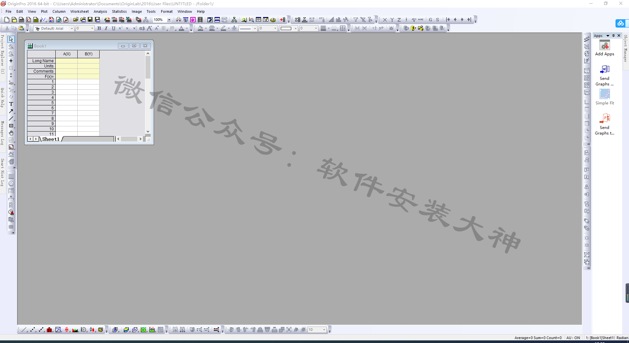Click the blue cloud icon
This screenshot has height=343, width=629.
click(x=621, y=23)
